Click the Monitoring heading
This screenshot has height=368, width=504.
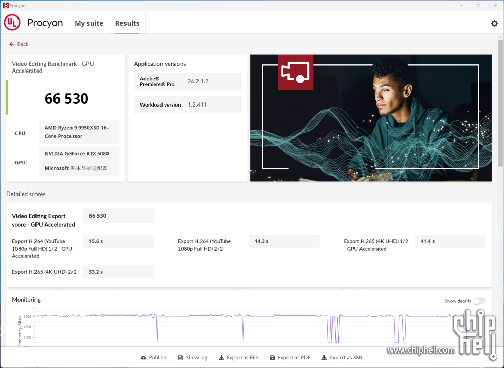(x=26, y=300)
